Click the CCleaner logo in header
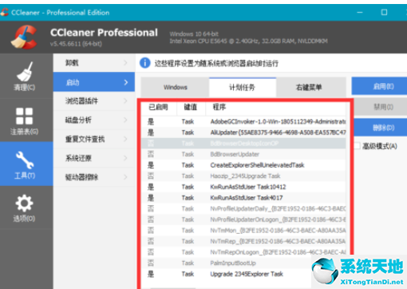Image resolution: width=407 pixels, height=289 pixels. [x=24, y=37]
